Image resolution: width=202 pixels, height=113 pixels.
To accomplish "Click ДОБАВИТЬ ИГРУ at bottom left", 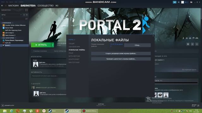I will (x=8, y=105).
